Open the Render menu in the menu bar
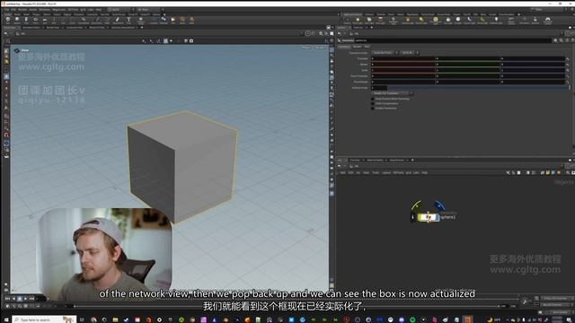This screenshot has height=323, width=575. point(22,10)
